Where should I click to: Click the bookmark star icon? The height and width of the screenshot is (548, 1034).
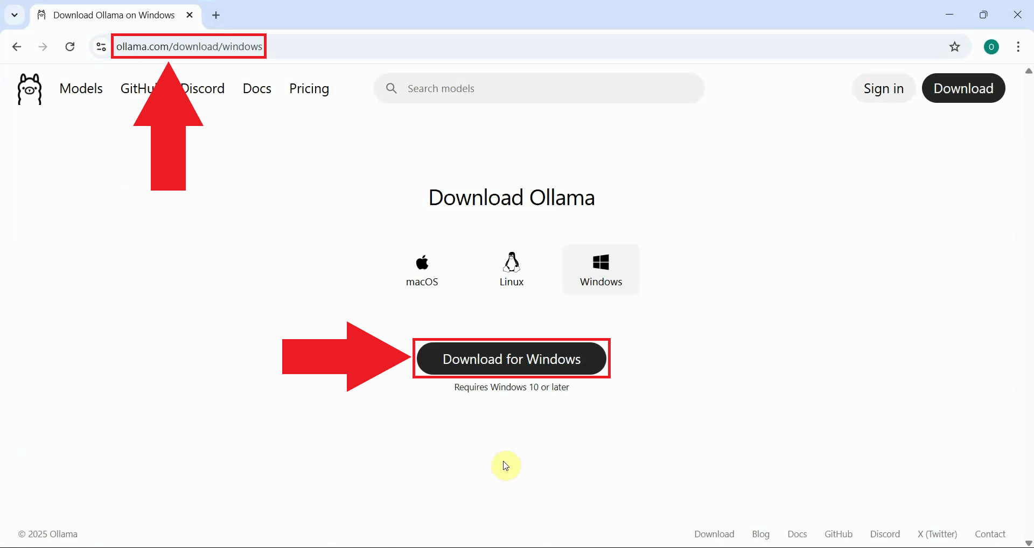[955, 46]
